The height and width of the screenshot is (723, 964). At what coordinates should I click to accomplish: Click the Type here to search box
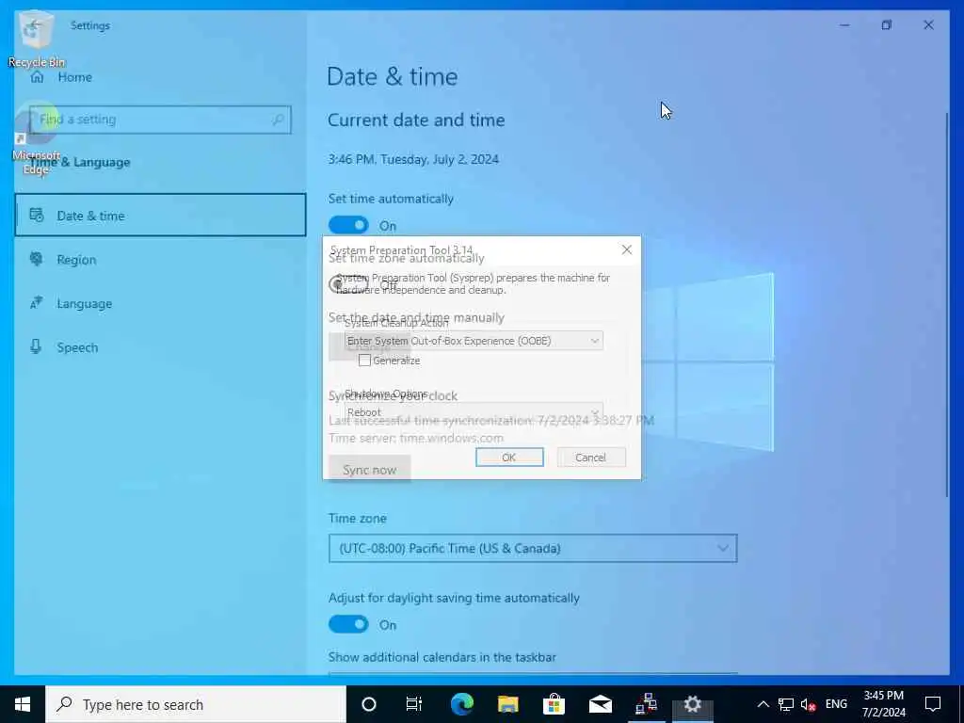point(196,704)
